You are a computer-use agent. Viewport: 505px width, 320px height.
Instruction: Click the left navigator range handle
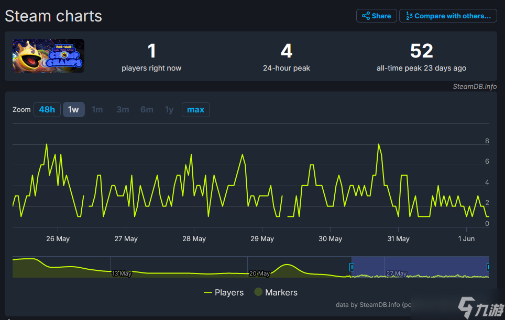[352, 267]
